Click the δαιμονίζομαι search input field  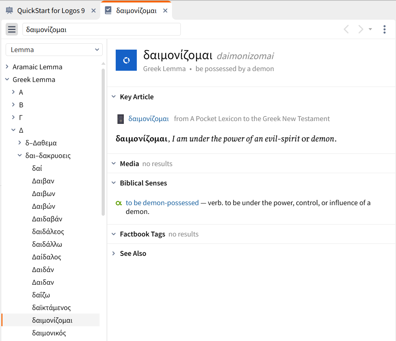(101, 30)
